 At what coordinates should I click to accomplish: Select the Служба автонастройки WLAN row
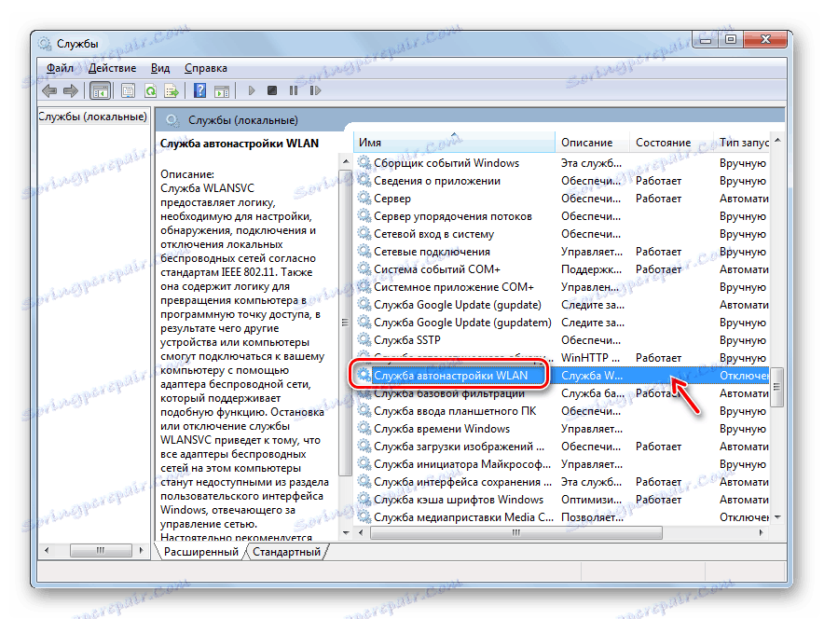pos(562,376)
